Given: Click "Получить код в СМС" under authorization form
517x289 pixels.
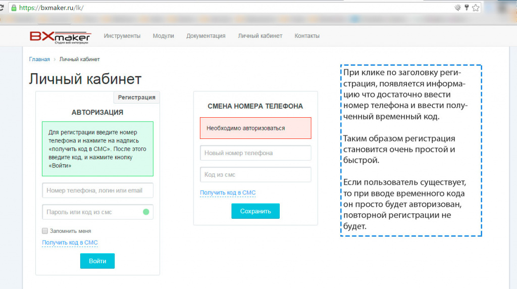Looking at the screenshot, I should coord(70,243).
